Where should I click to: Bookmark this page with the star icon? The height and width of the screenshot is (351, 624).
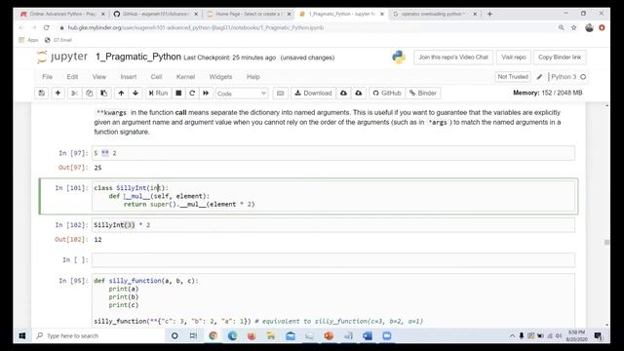[x=574, y=28]
